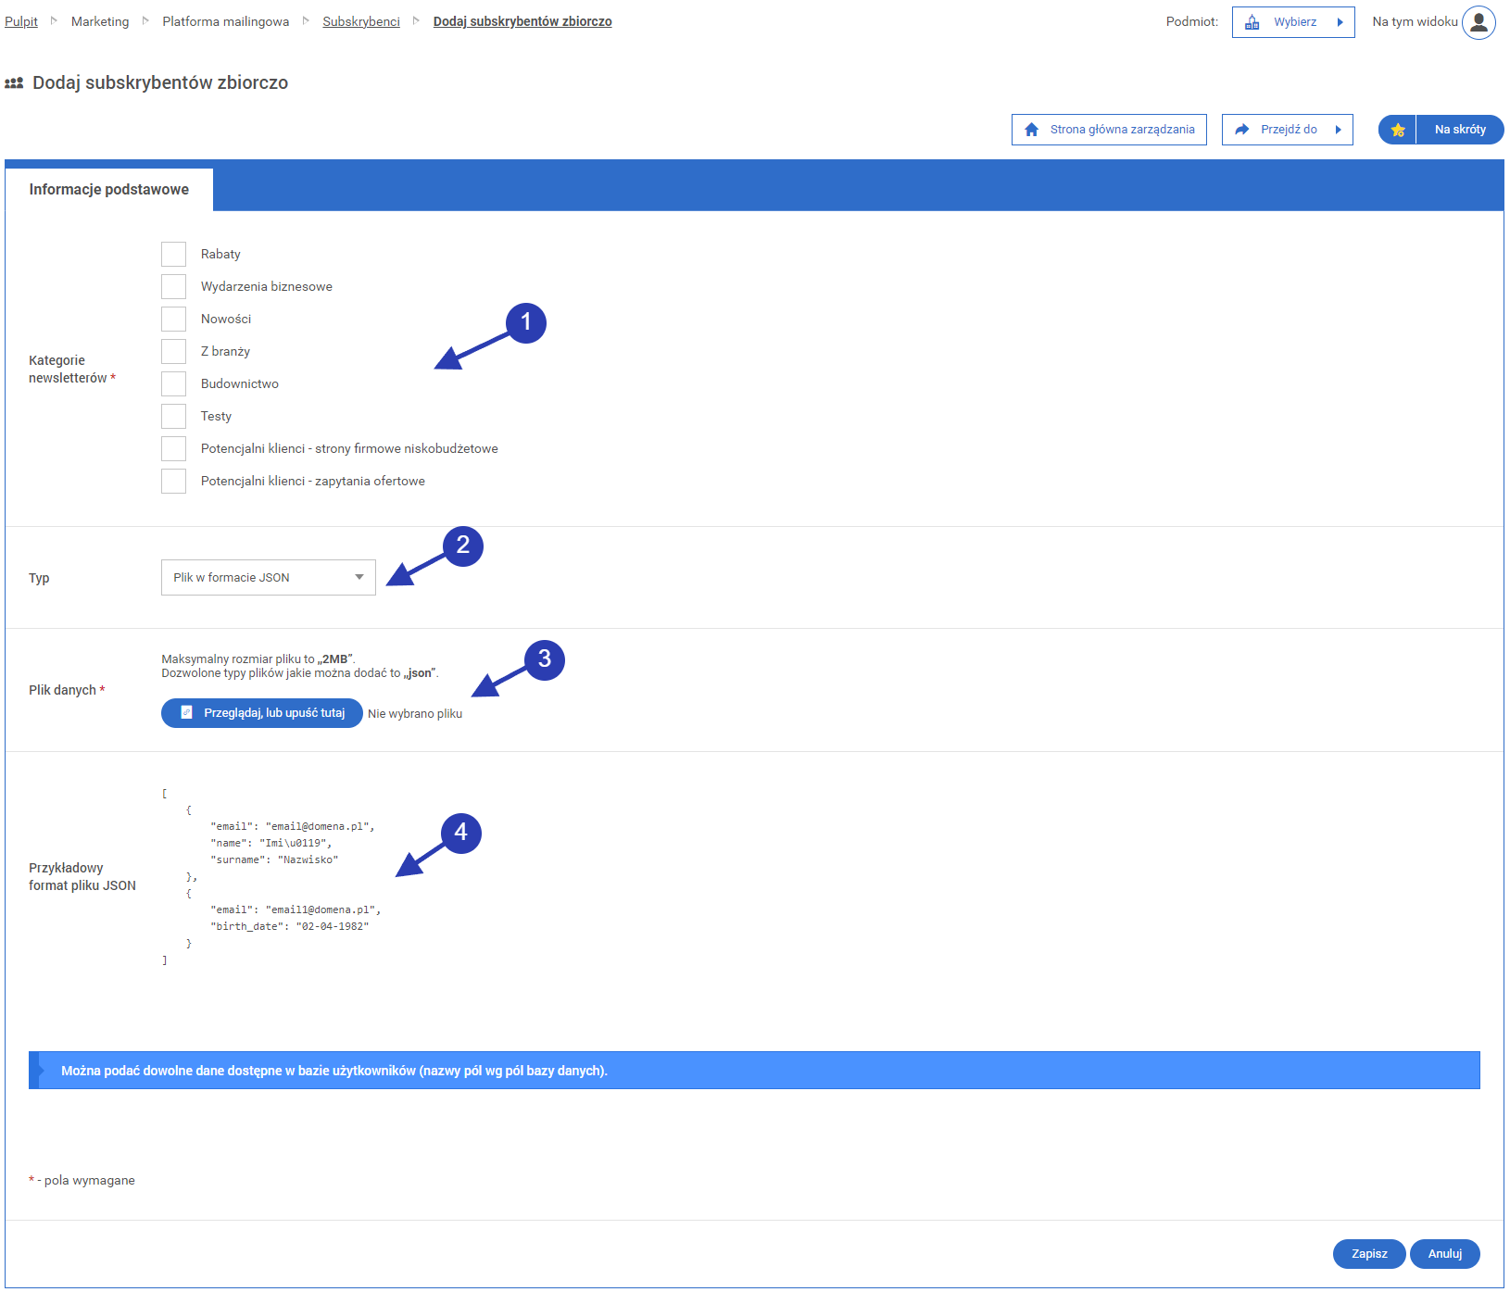Click the subscribers group icon beside page title
Viewport: 1510px width, 1292px height.
(x=14, y=83)
